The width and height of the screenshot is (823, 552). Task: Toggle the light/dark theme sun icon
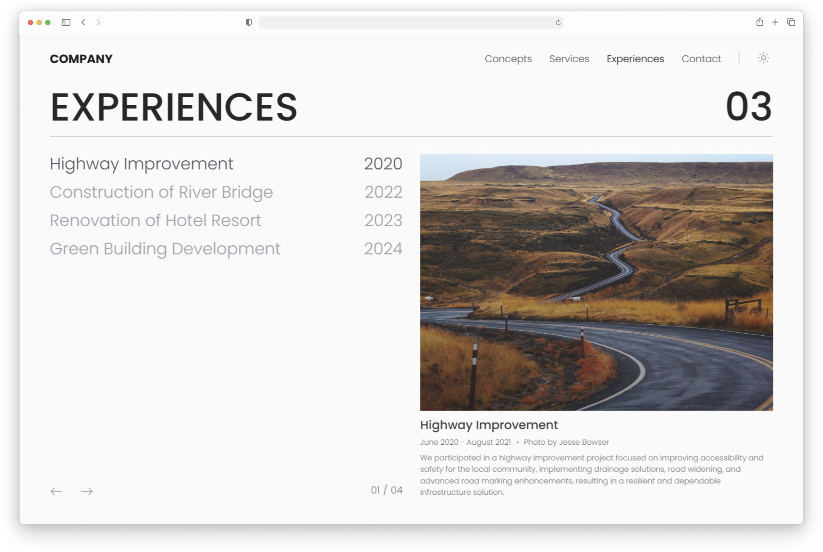click(763, 58)
